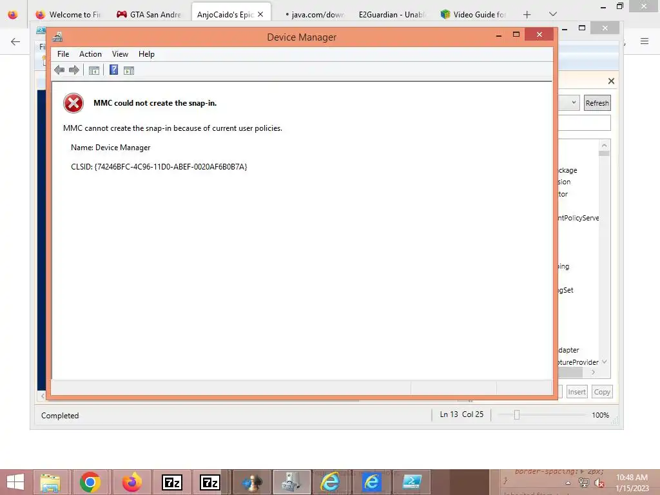Viewport: 660px width, 495px height.
Task: Click the Refresh button
Action: 597,103
